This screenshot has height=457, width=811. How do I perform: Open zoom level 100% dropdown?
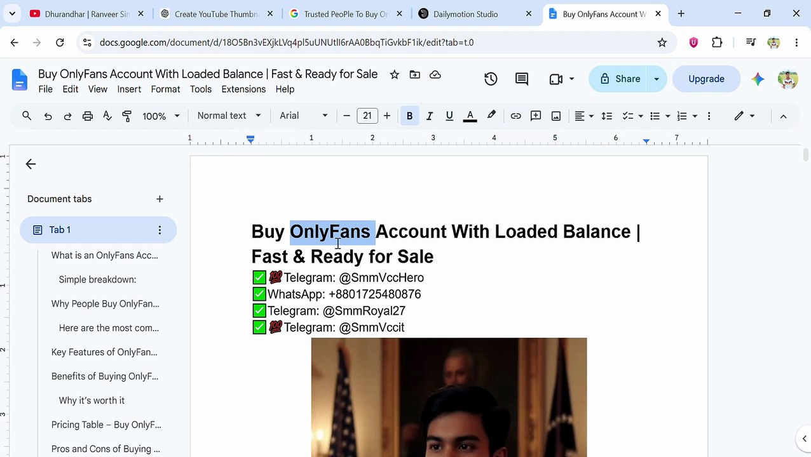pos(161,116)
